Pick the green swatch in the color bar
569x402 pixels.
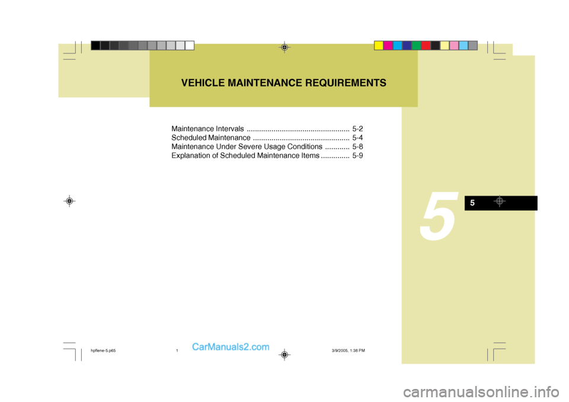coord(417,46)
